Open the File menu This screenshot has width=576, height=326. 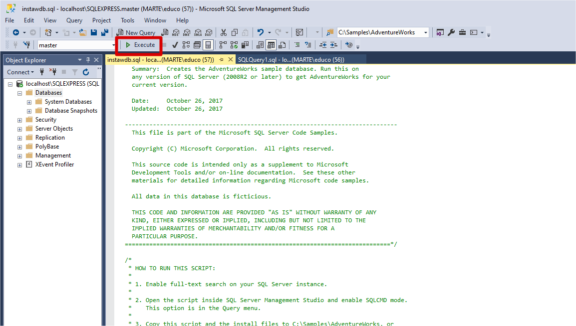click(x=9, y=20)
